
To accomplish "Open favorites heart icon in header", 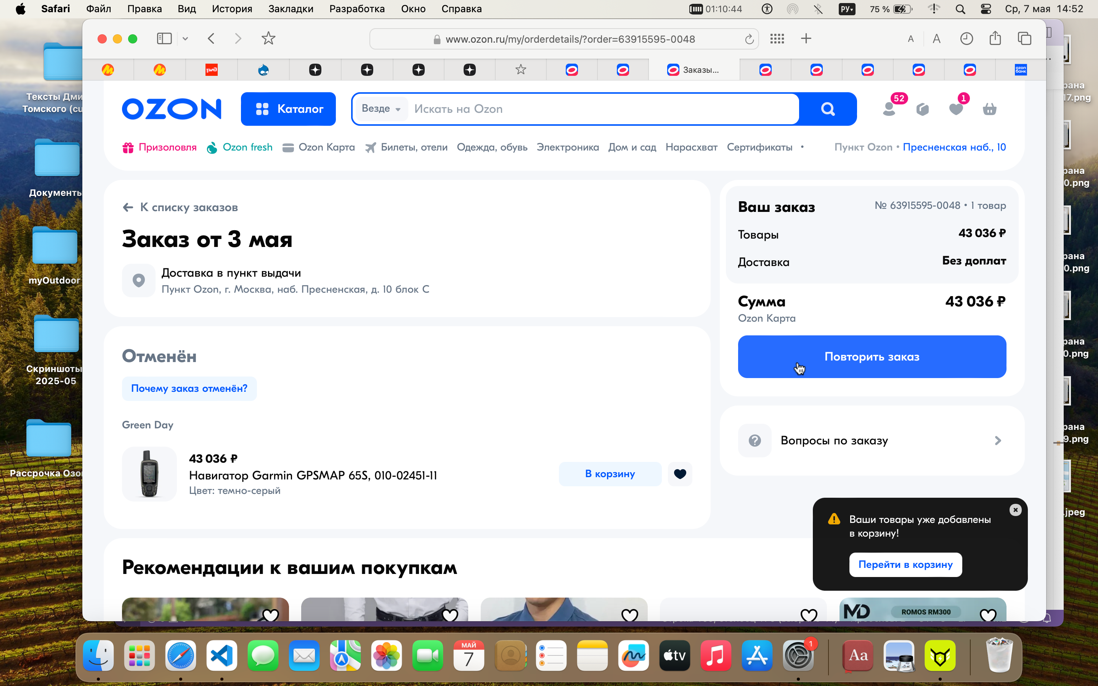I will tap(956, 109).
